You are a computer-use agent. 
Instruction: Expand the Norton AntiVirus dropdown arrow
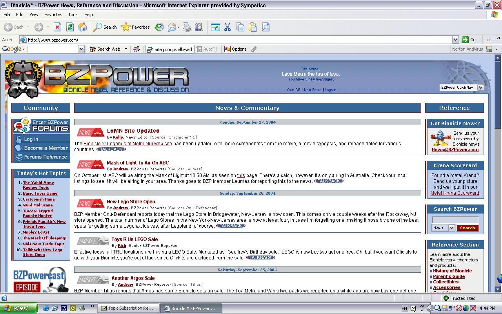pos(496,49)
